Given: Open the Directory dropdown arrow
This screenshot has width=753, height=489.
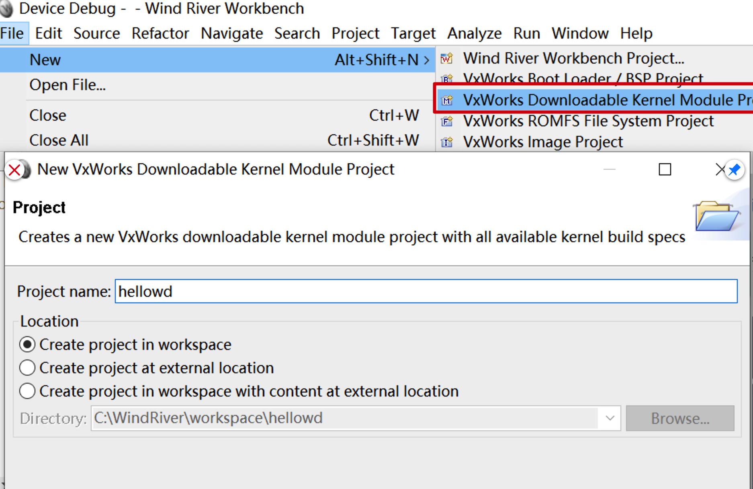Looking at the screenshot, I should point(610,418).
